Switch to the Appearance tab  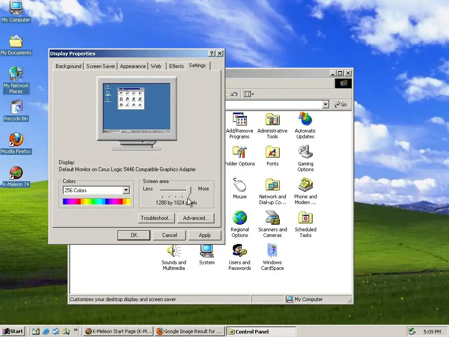(132, 66)
